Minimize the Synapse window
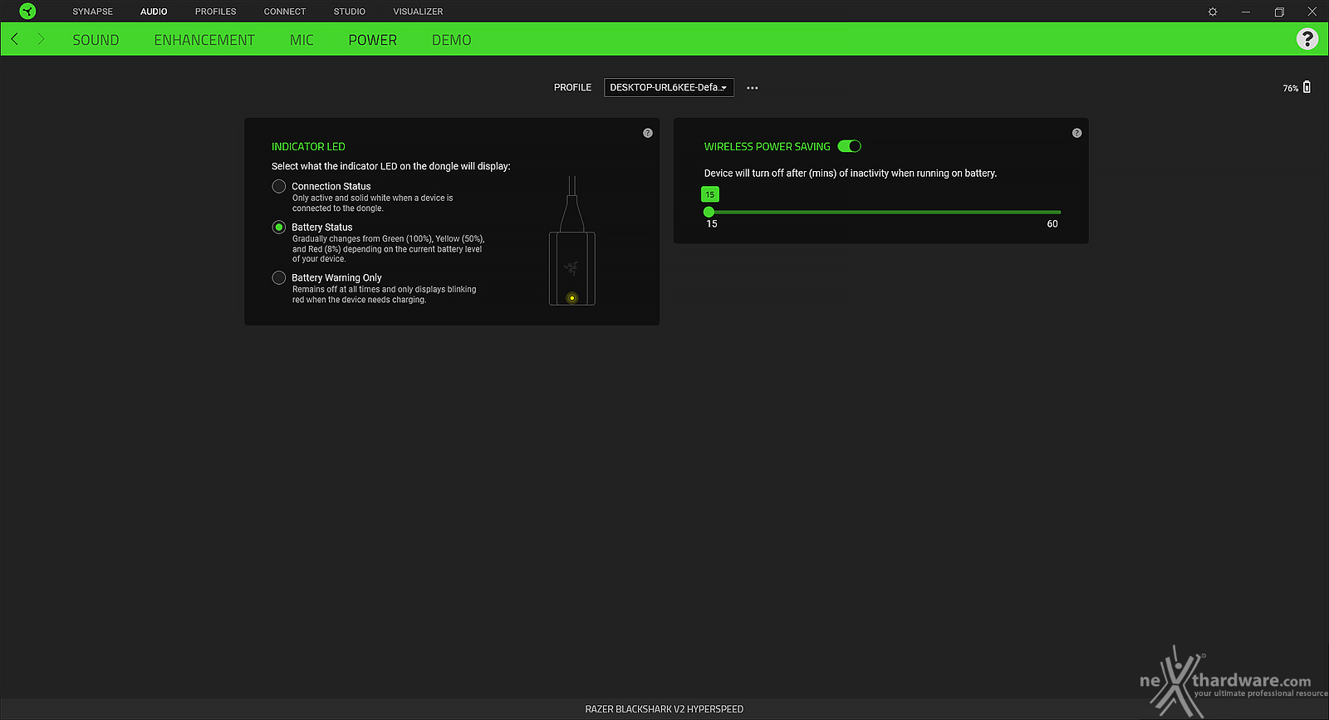Viewport: 1329px width, 720px height. point(1246,12)
